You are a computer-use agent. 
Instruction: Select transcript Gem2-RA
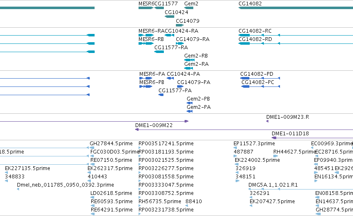(x=196, y=64)
